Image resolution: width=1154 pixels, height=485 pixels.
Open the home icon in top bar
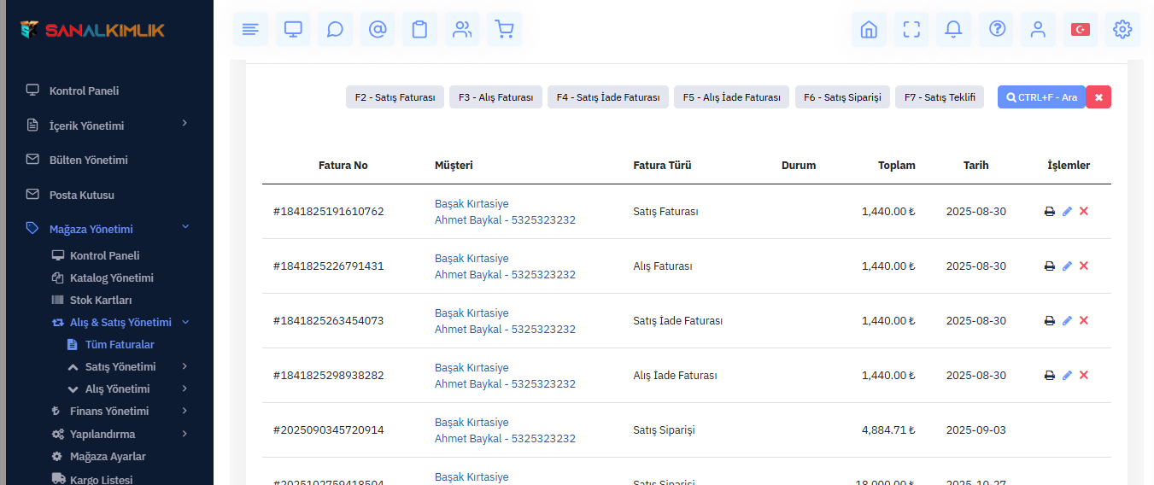[869, 29]
